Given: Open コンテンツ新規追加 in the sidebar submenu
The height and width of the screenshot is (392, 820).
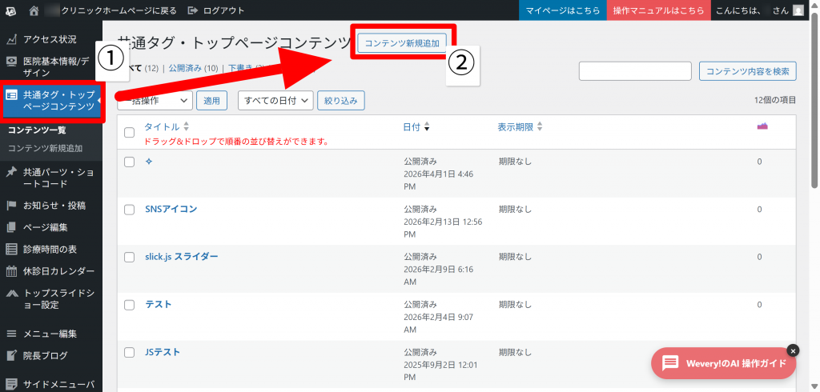Looking at the screenshot, I should point(45,148).
